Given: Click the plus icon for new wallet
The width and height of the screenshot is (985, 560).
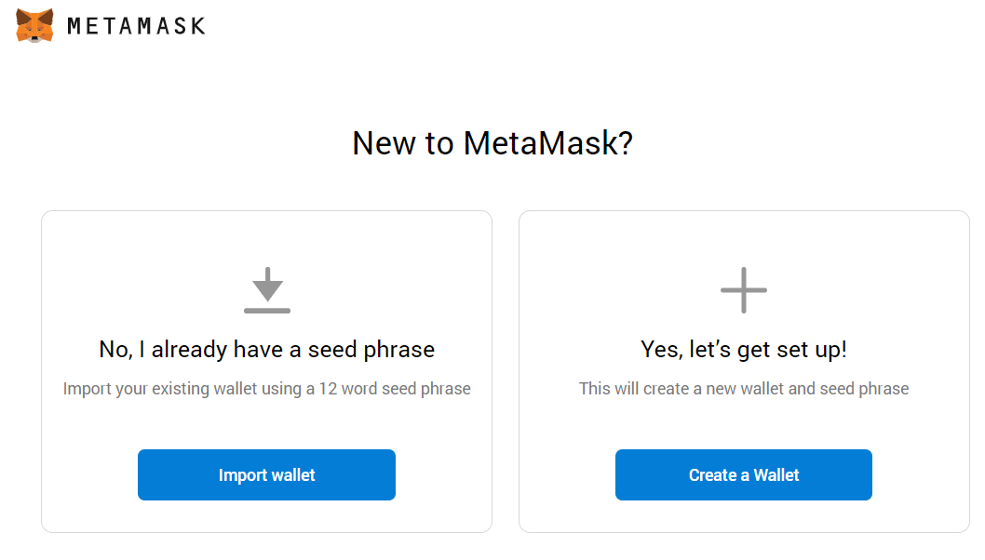Looking at the screenshot, I should (744, 290).
